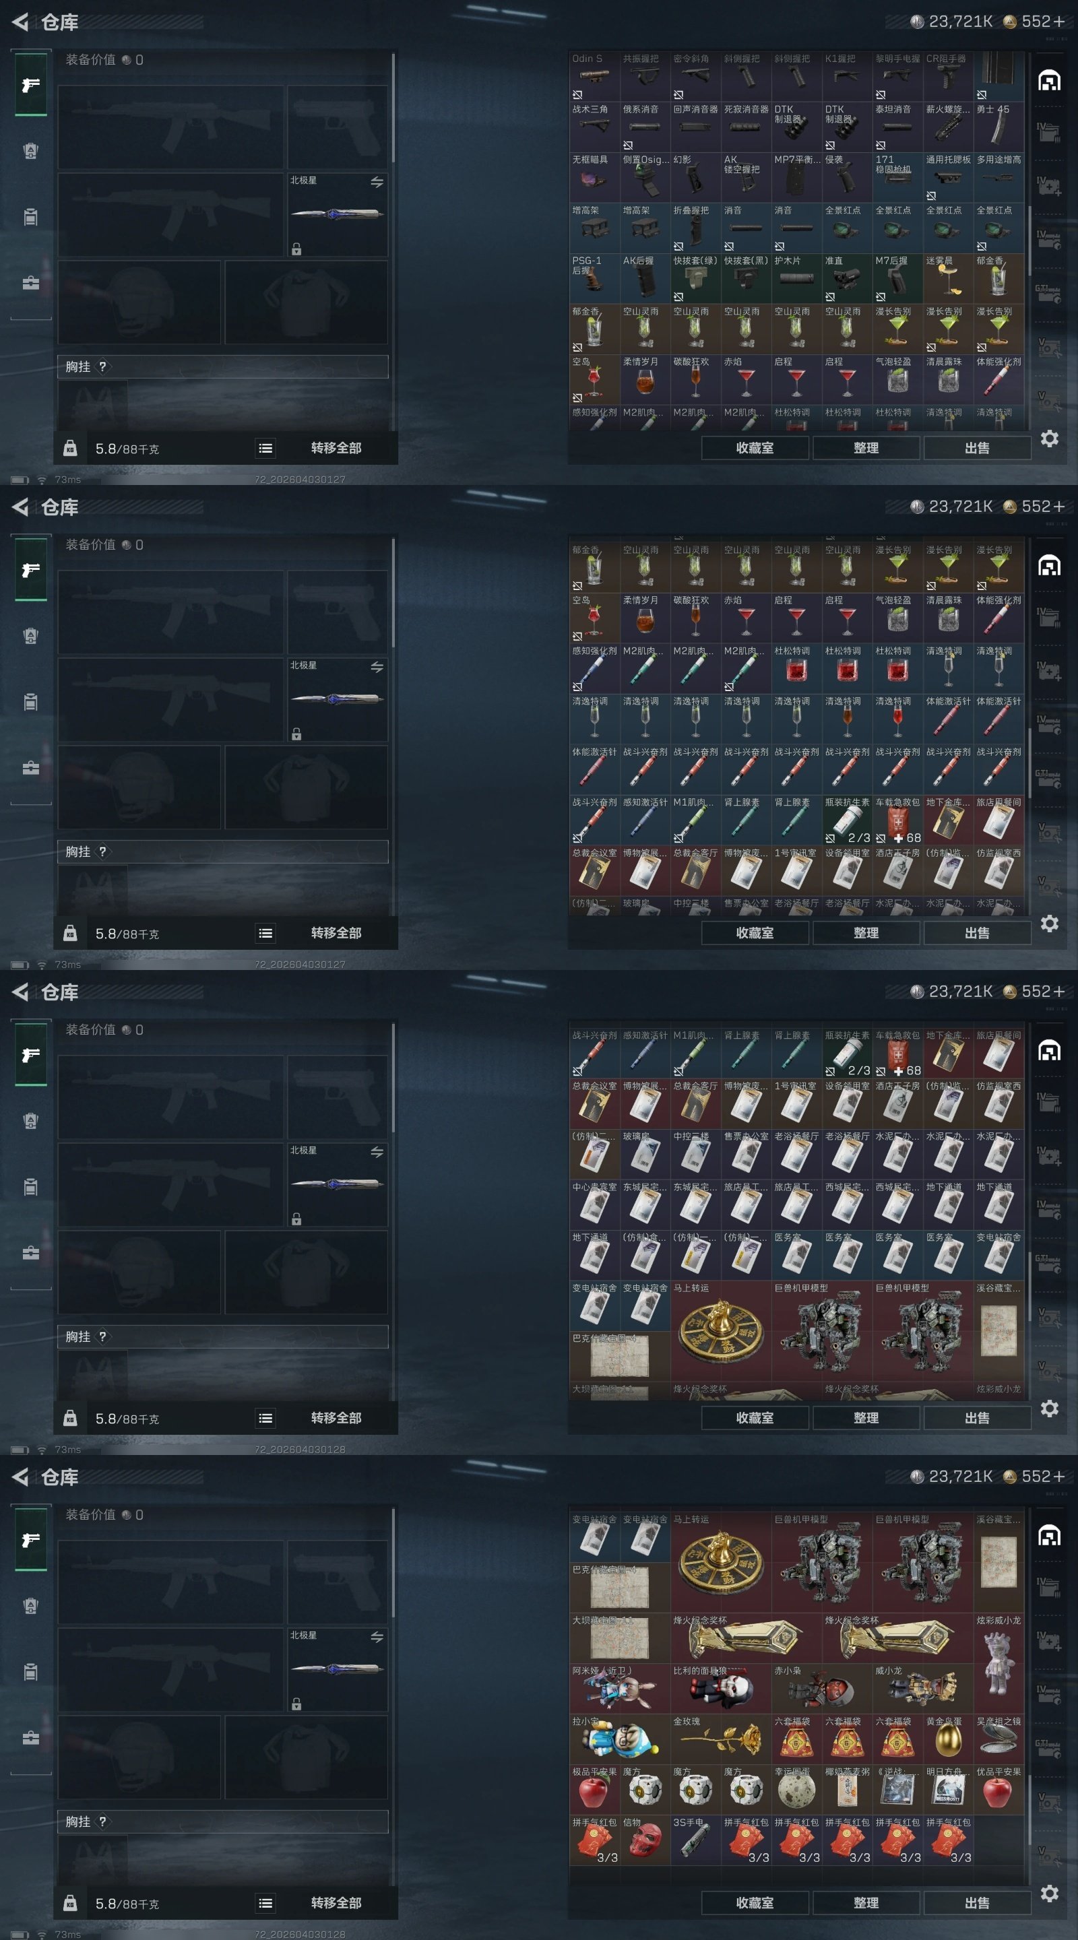Select the 勇士 45 magazine item
Image resolution: width=1078 pixels, height=1940 pixels.
point(999,127)
